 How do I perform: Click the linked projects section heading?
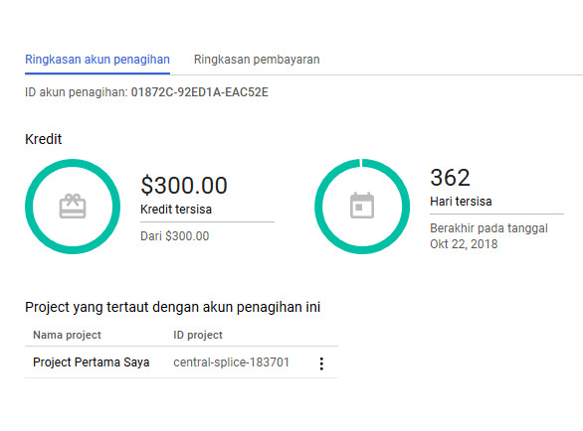172,307
